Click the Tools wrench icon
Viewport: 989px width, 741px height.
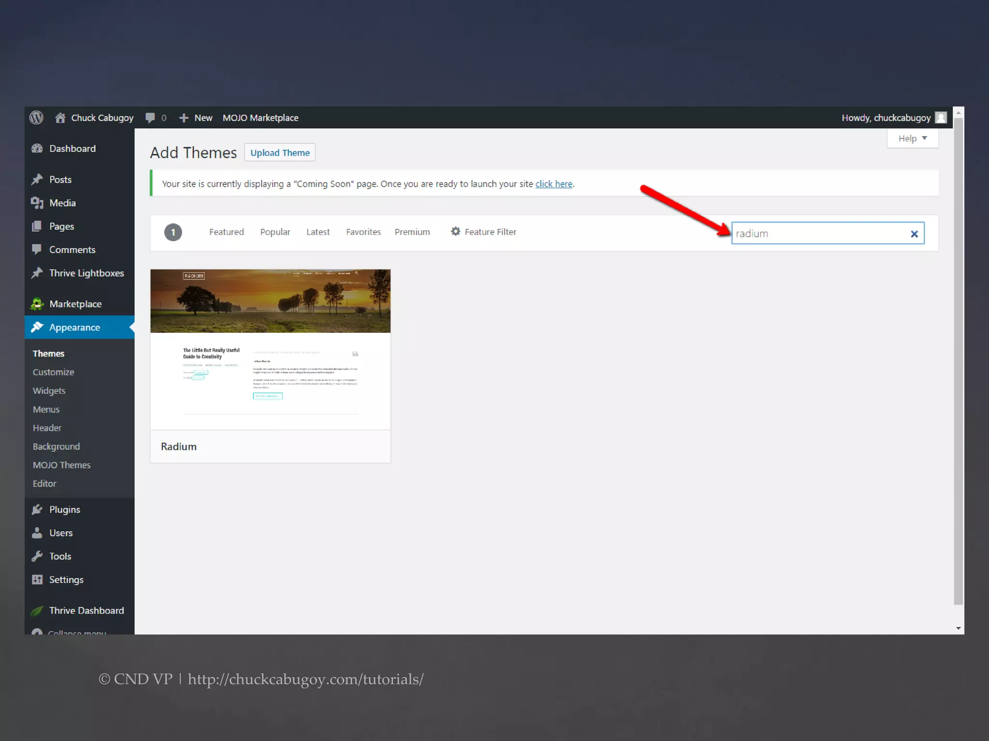click(37, 556)
